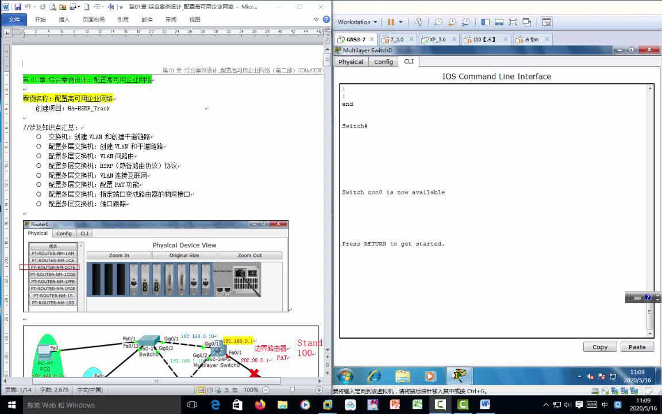Click the VMware pause virtual machine icon

point(391,22)
